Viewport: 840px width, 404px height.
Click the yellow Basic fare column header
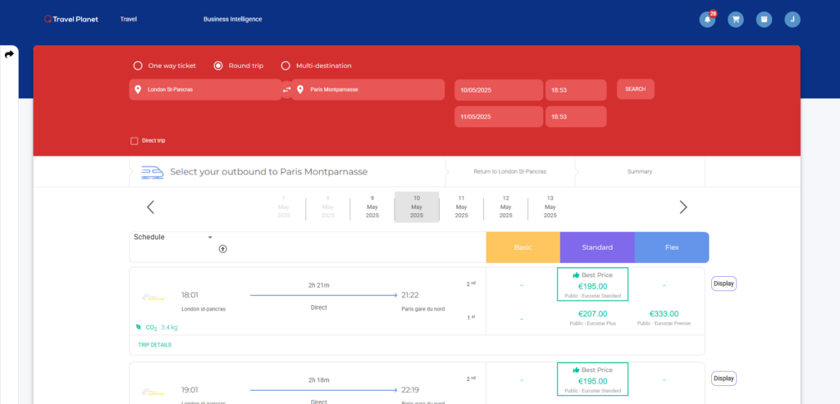click(x=523, y=247)
